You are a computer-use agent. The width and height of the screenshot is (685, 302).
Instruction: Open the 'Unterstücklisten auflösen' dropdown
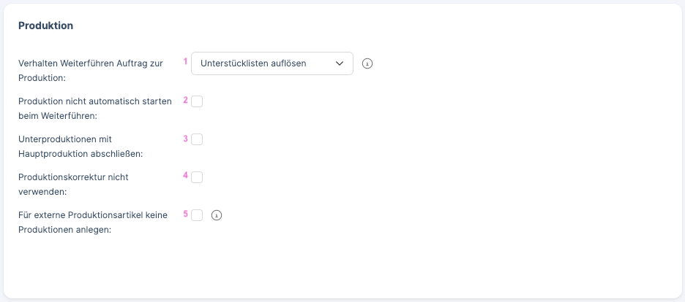tap(272, 63)
